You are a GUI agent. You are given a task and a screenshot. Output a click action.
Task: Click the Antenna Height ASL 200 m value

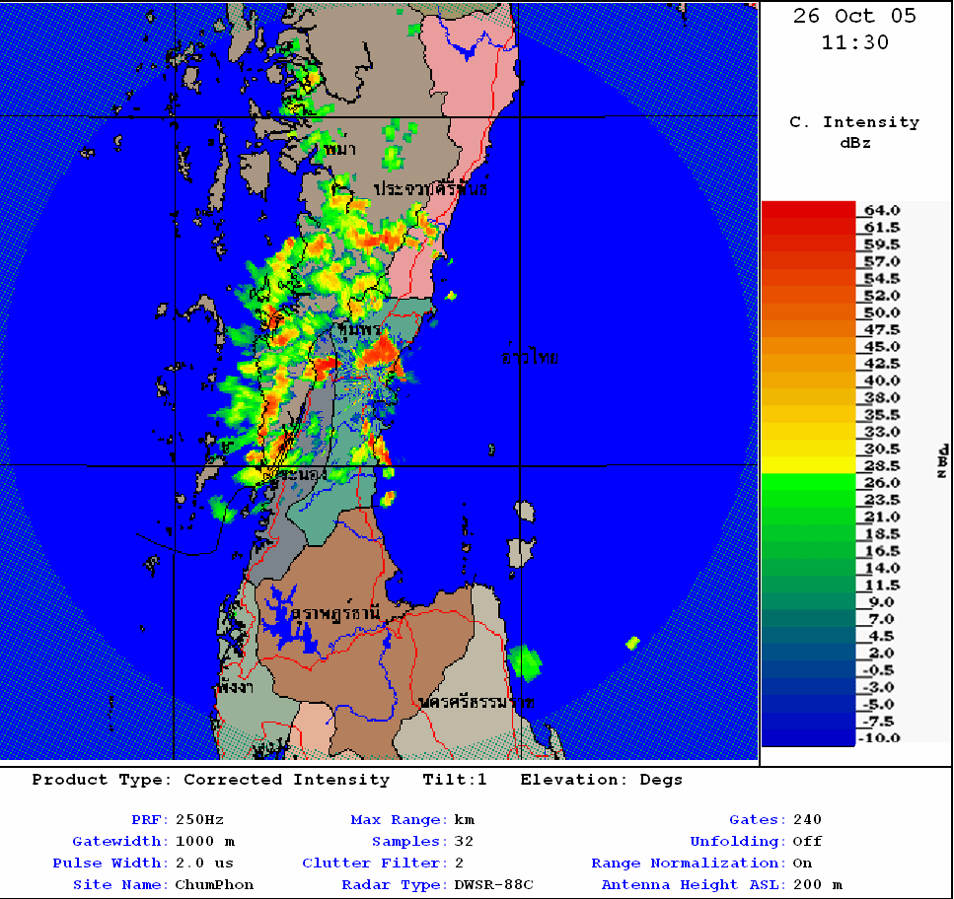[817, 884]
